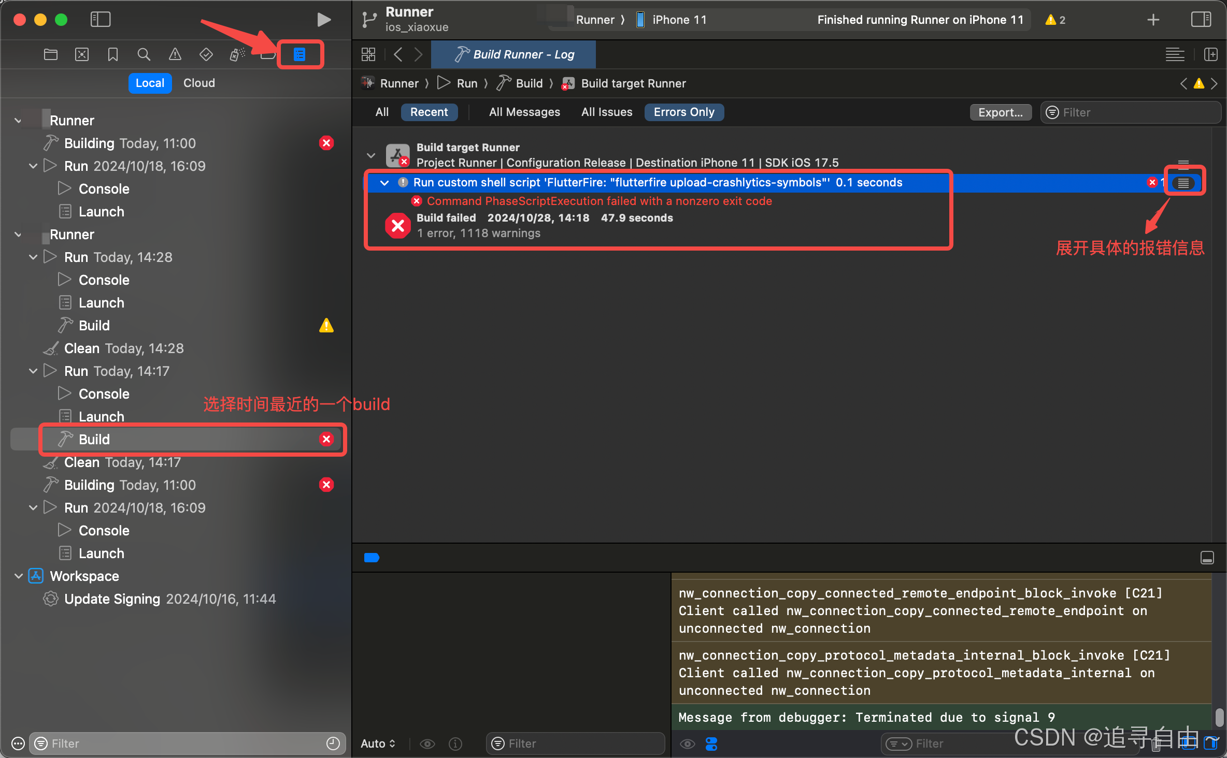Collapse the FlutterFire shell script row
Image resolution: width=1227 pixels, height=758 pixels.
(x=384, y=183)
